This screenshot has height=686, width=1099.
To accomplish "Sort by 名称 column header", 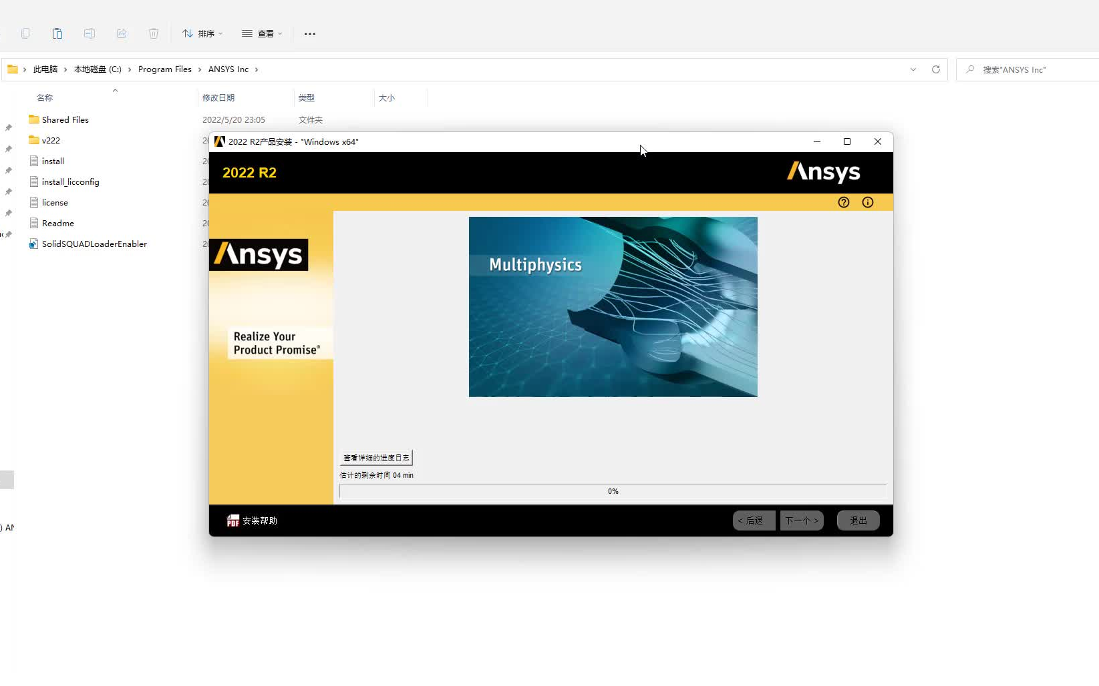I will [x=45, y=97].
